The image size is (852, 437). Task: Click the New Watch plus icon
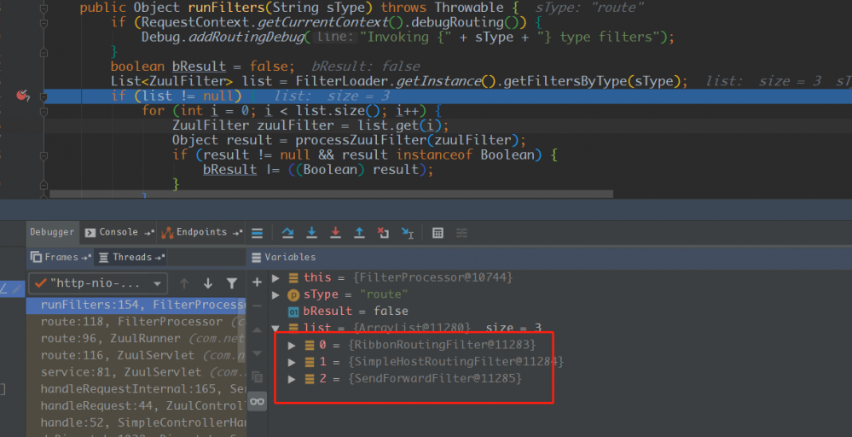coord(257,282)
